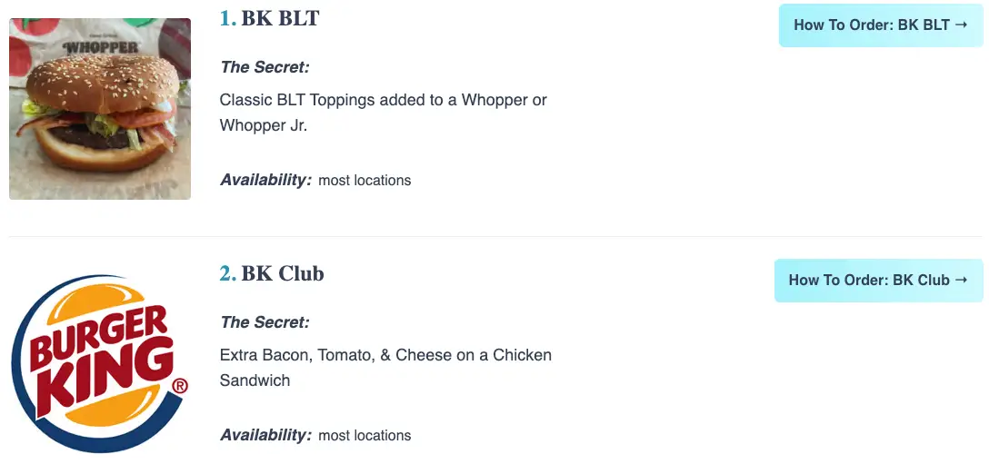Click most locations text for BK BLT
Viewport: 989px width, 464px height.
click(x=365, y=181)
